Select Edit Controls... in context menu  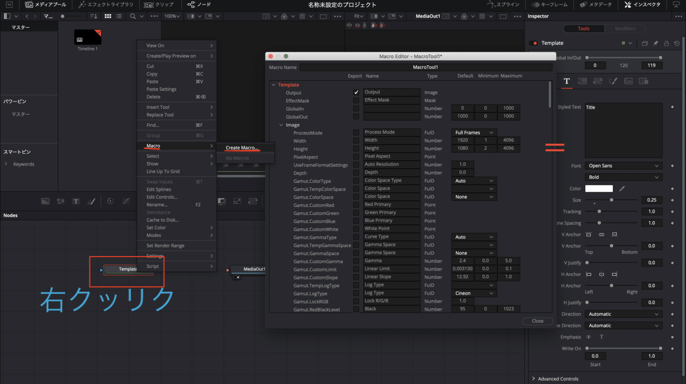click(177, 197)
